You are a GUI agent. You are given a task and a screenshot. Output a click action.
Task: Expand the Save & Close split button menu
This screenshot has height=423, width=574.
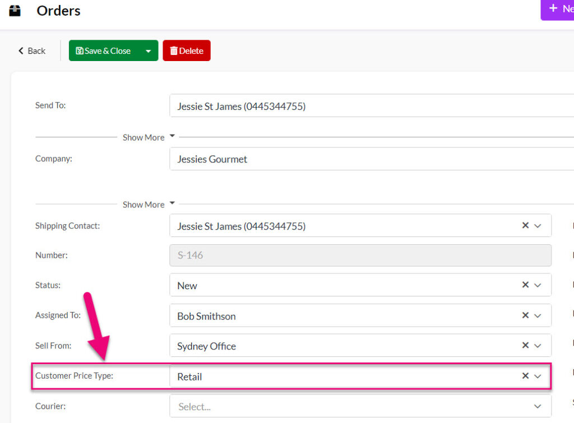pyautogui.click(x=149, y=50)
